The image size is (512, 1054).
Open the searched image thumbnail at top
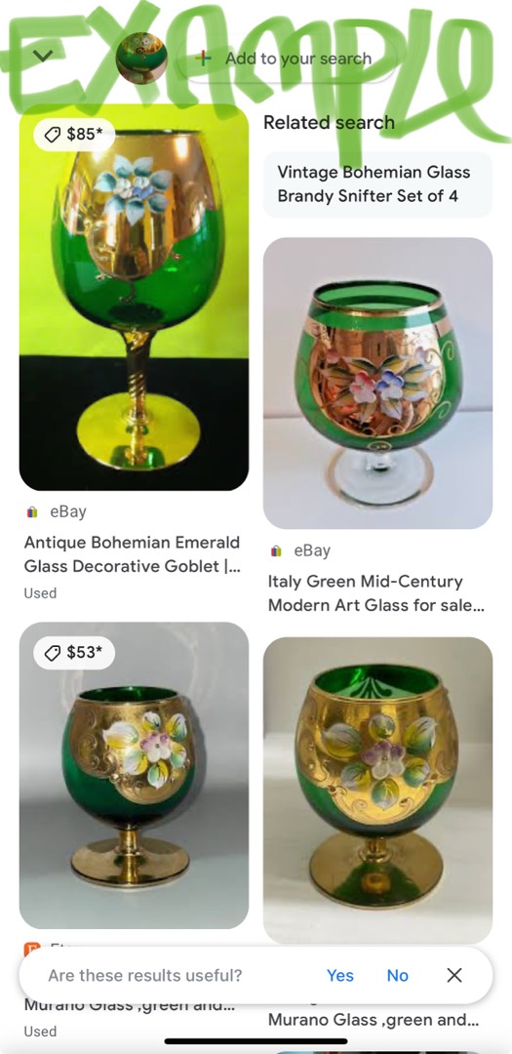point(141,58)
